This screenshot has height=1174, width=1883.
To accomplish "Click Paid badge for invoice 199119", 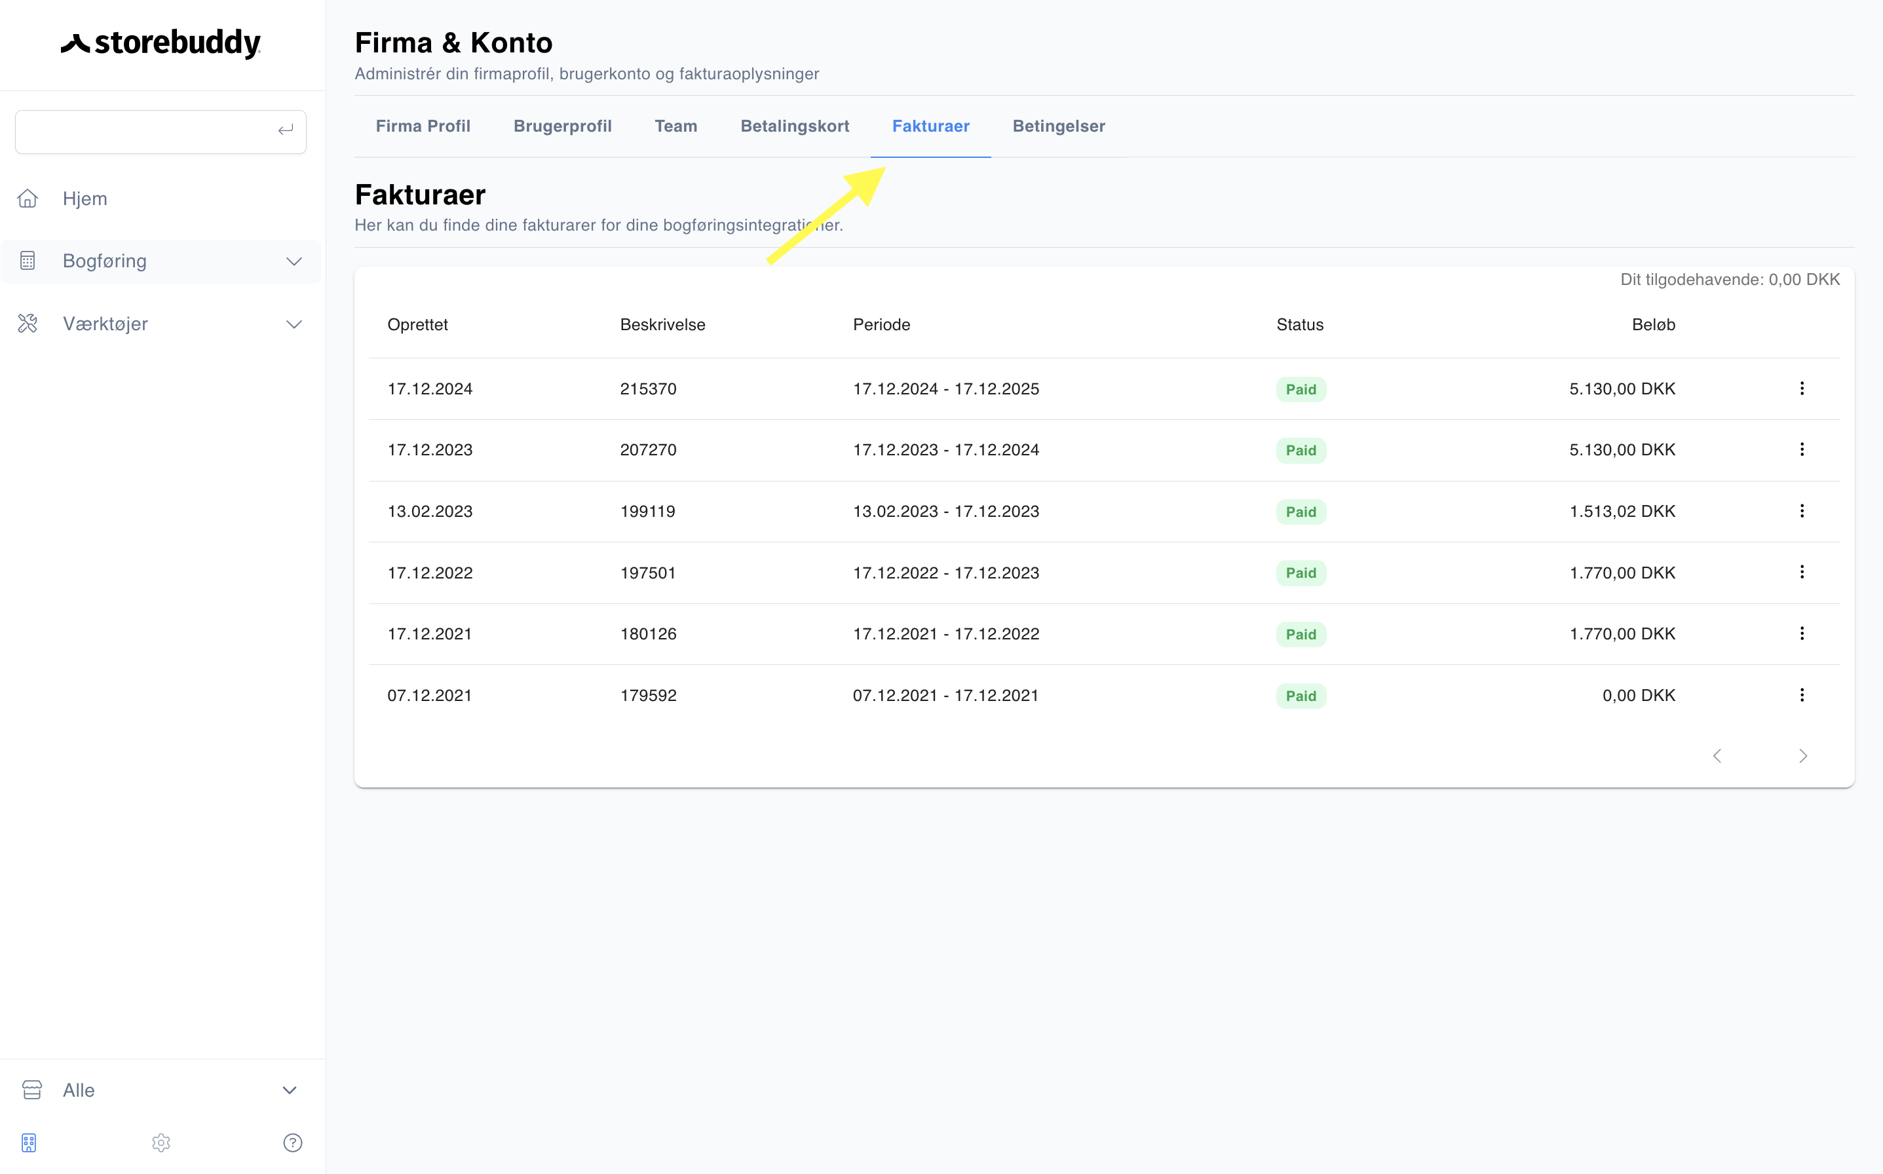I will click(x=1301, y=512).
